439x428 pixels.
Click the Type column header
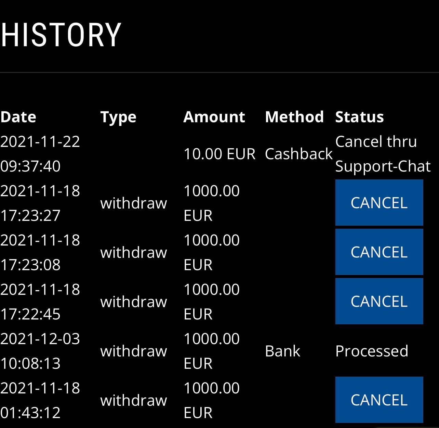click(118, 117)
